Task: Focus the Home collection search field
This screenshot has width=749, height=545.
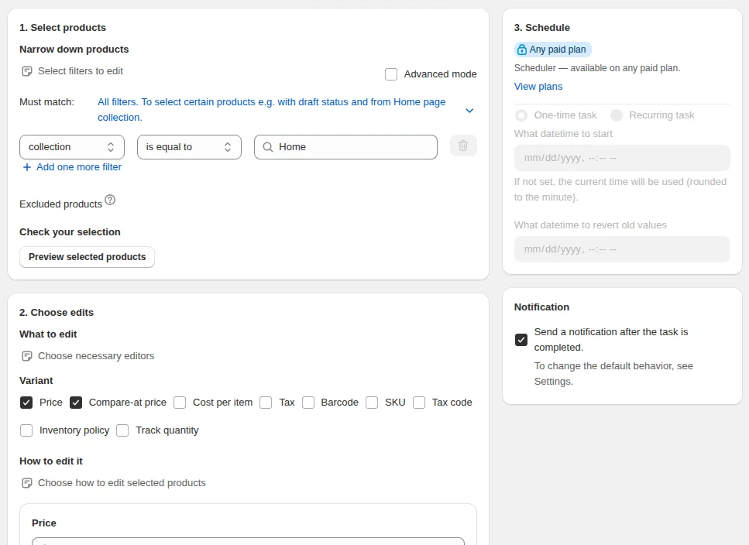Action: [345, 147]
